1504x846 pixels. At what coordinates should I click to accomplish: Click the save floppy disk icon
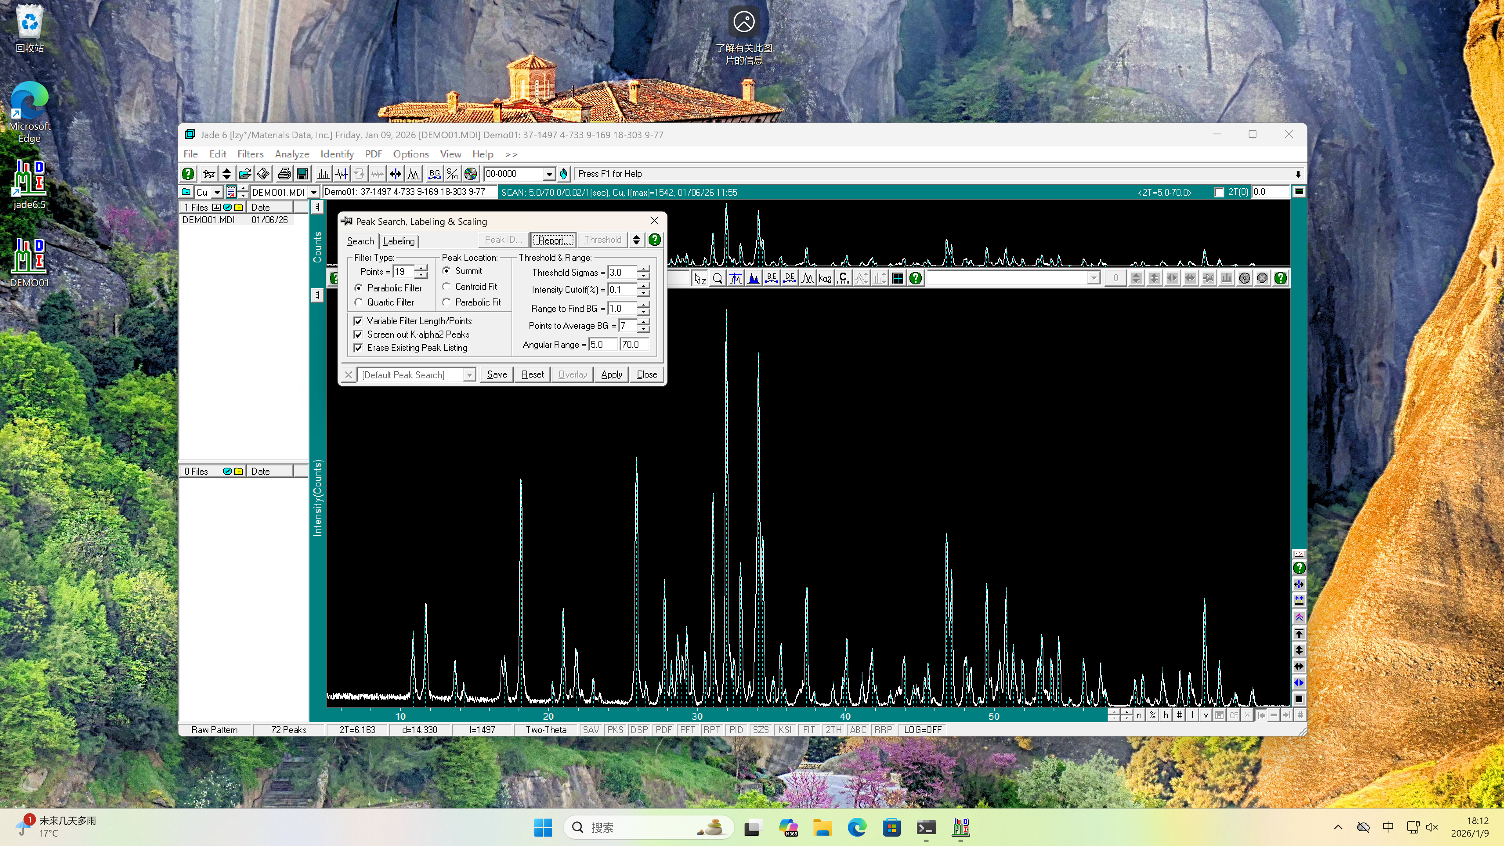(x=302, y=174)
